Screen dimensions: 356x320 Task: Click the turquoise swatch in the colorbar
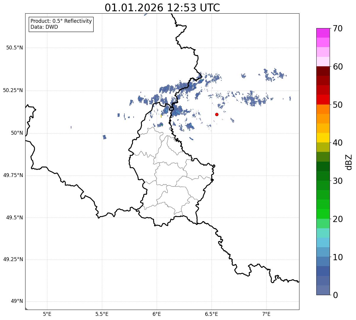pyautogui.click(x=323, y=233)
